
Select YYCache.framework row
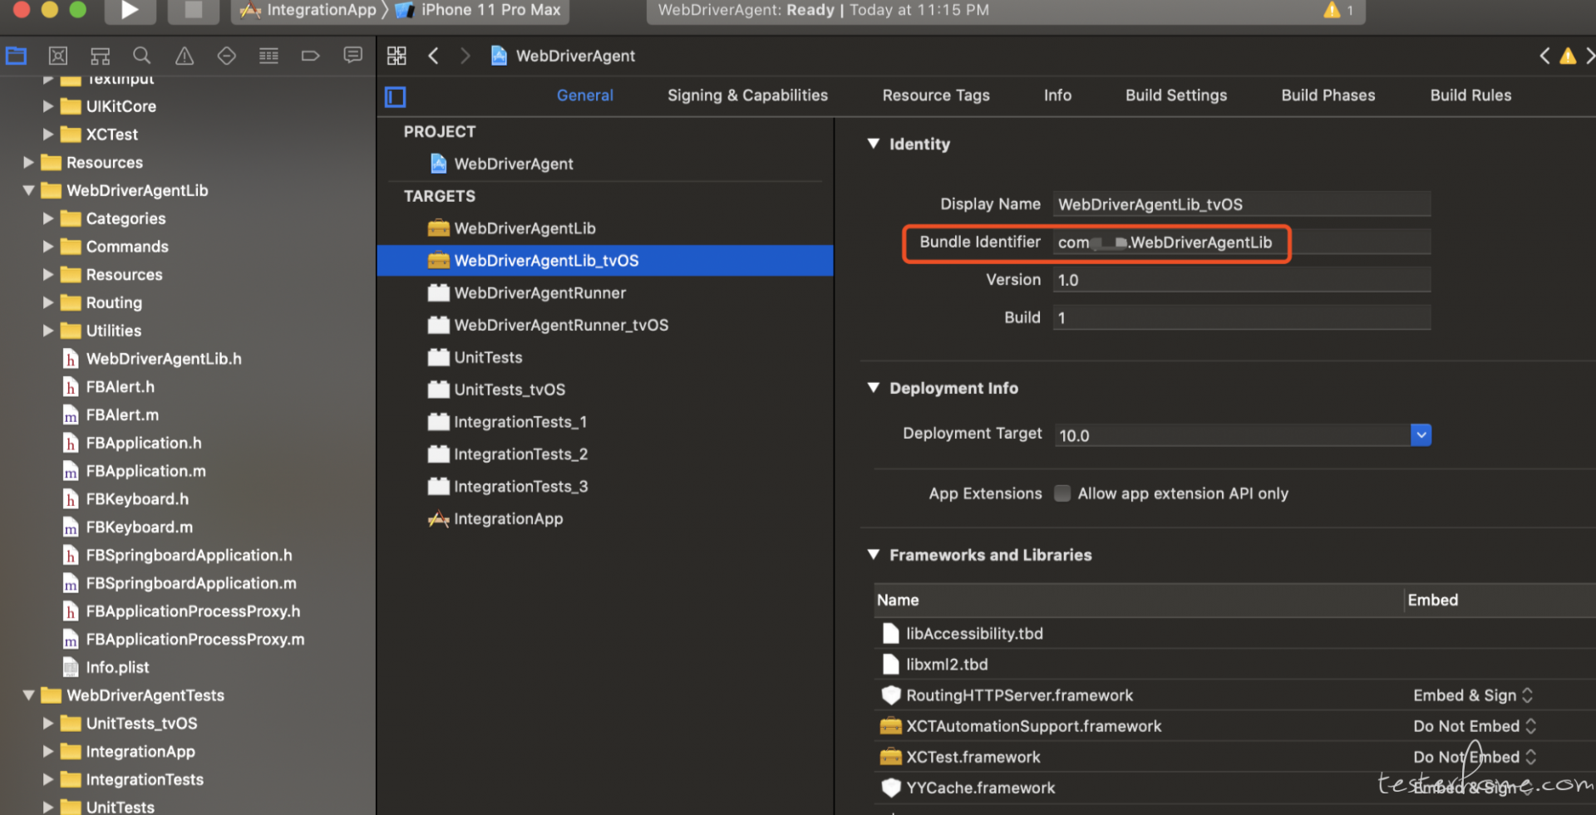tap(1235, 788)
